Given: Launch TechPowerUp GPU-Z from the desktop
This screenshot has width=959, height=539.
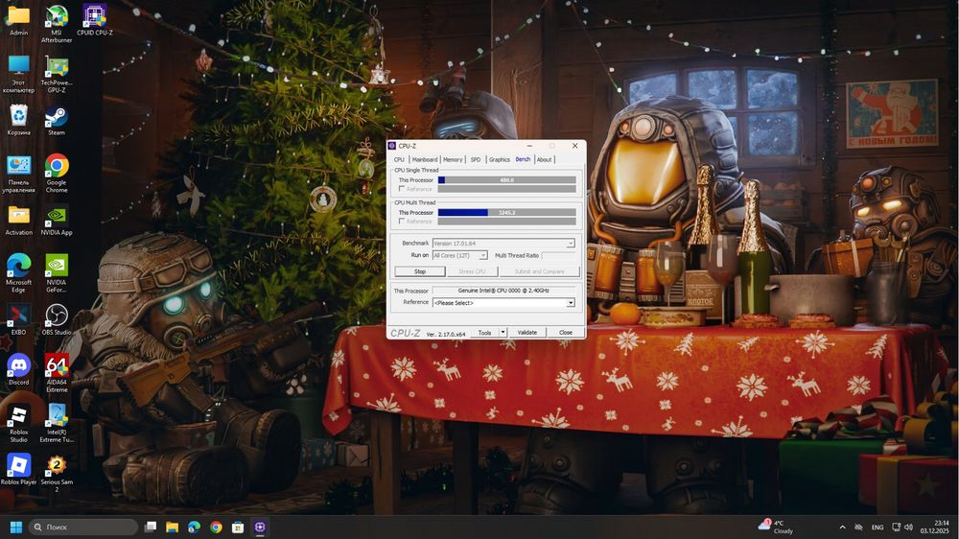Looking at the screenshot, I should coord(57,74).
